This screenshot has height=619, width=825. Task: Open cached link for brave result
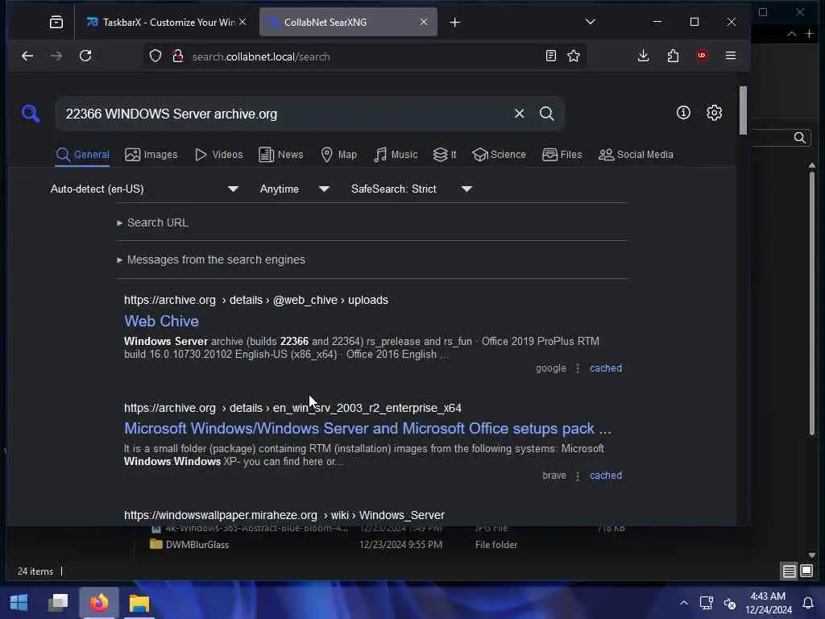click(606, 476)
